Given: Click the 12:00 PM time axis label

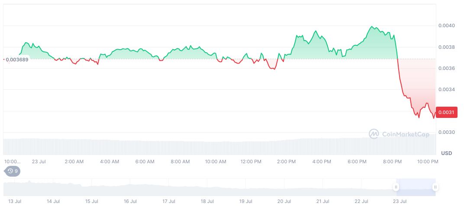Looking at the screenshot, I should click(251, 162).
